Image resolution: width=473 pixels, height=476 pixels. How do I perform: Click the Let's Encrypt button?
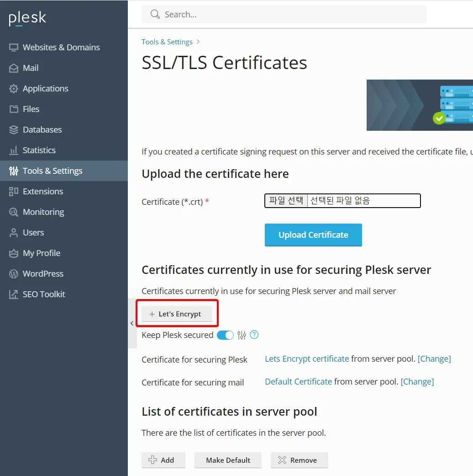pos(177,314)
